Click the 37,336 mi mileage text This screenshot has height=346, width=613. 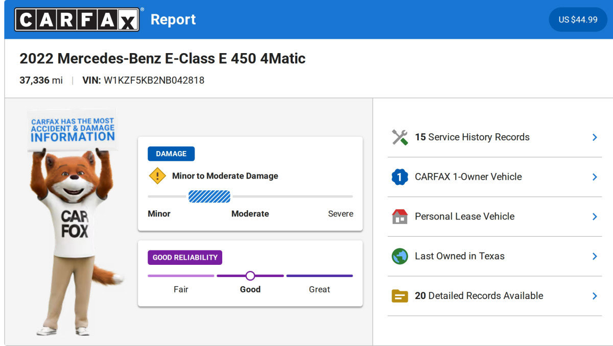pyautogui.click(x=41, y=80)
